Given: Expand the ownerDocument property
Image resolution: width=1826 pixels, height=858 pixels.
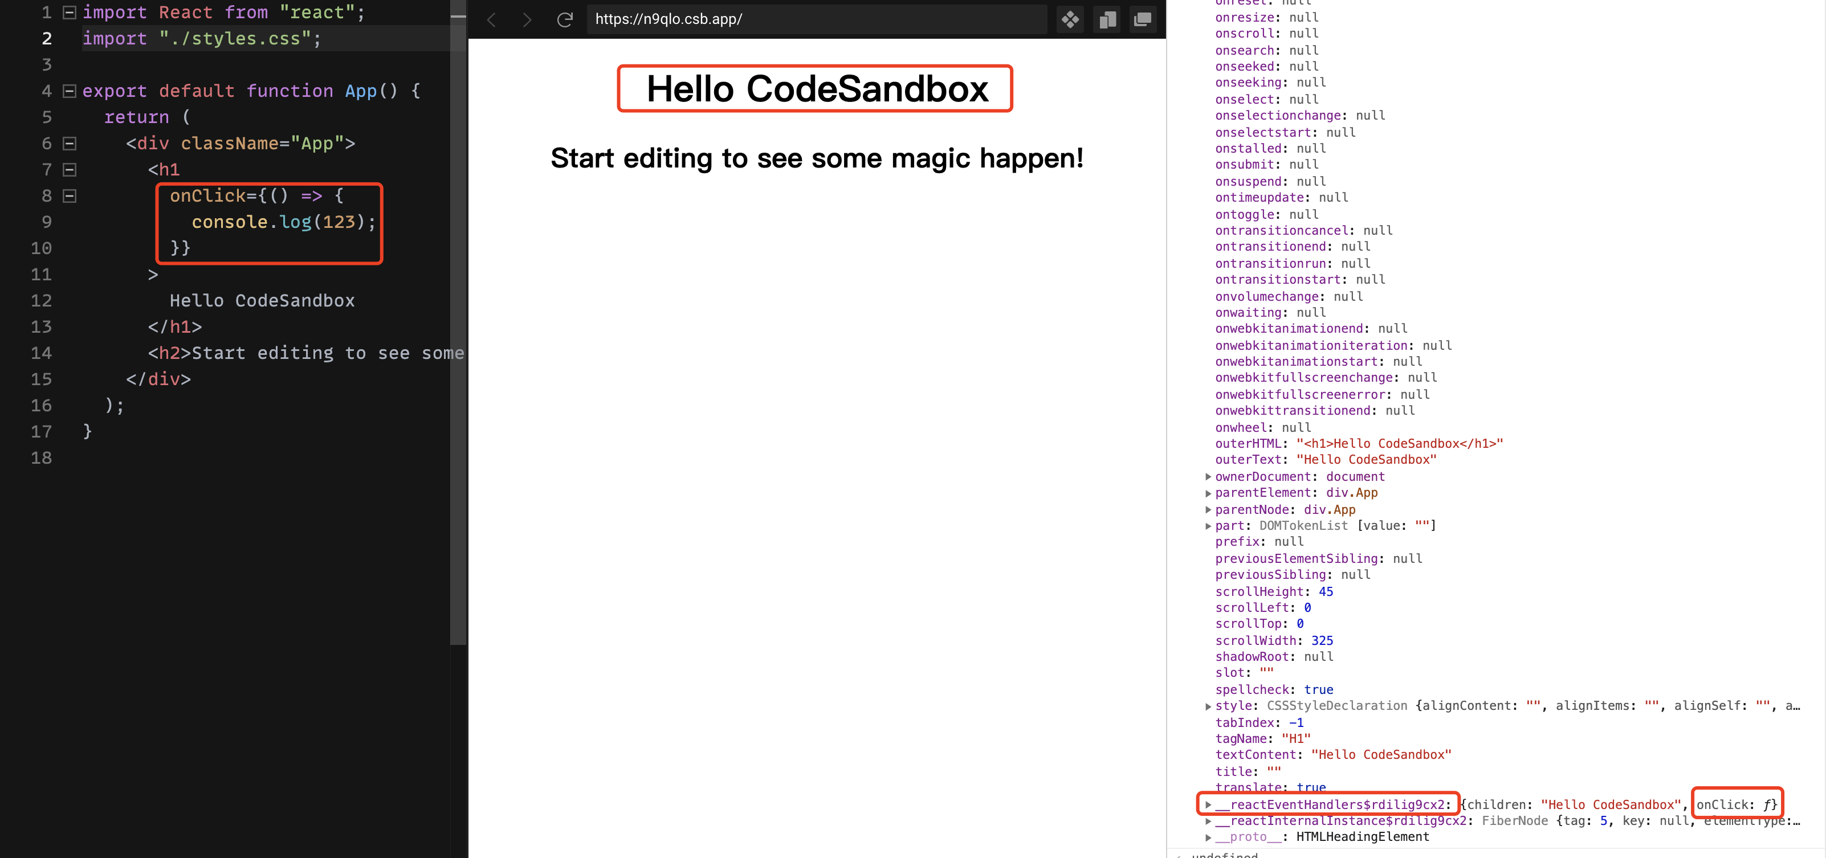Looking at the screenshot, I should point(1208,477).
